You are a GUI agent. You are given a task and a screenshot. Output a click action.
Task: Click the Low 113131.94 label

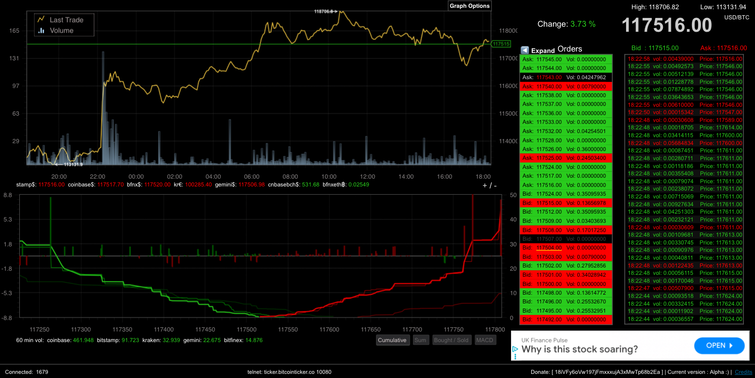(x=723, y=7)
